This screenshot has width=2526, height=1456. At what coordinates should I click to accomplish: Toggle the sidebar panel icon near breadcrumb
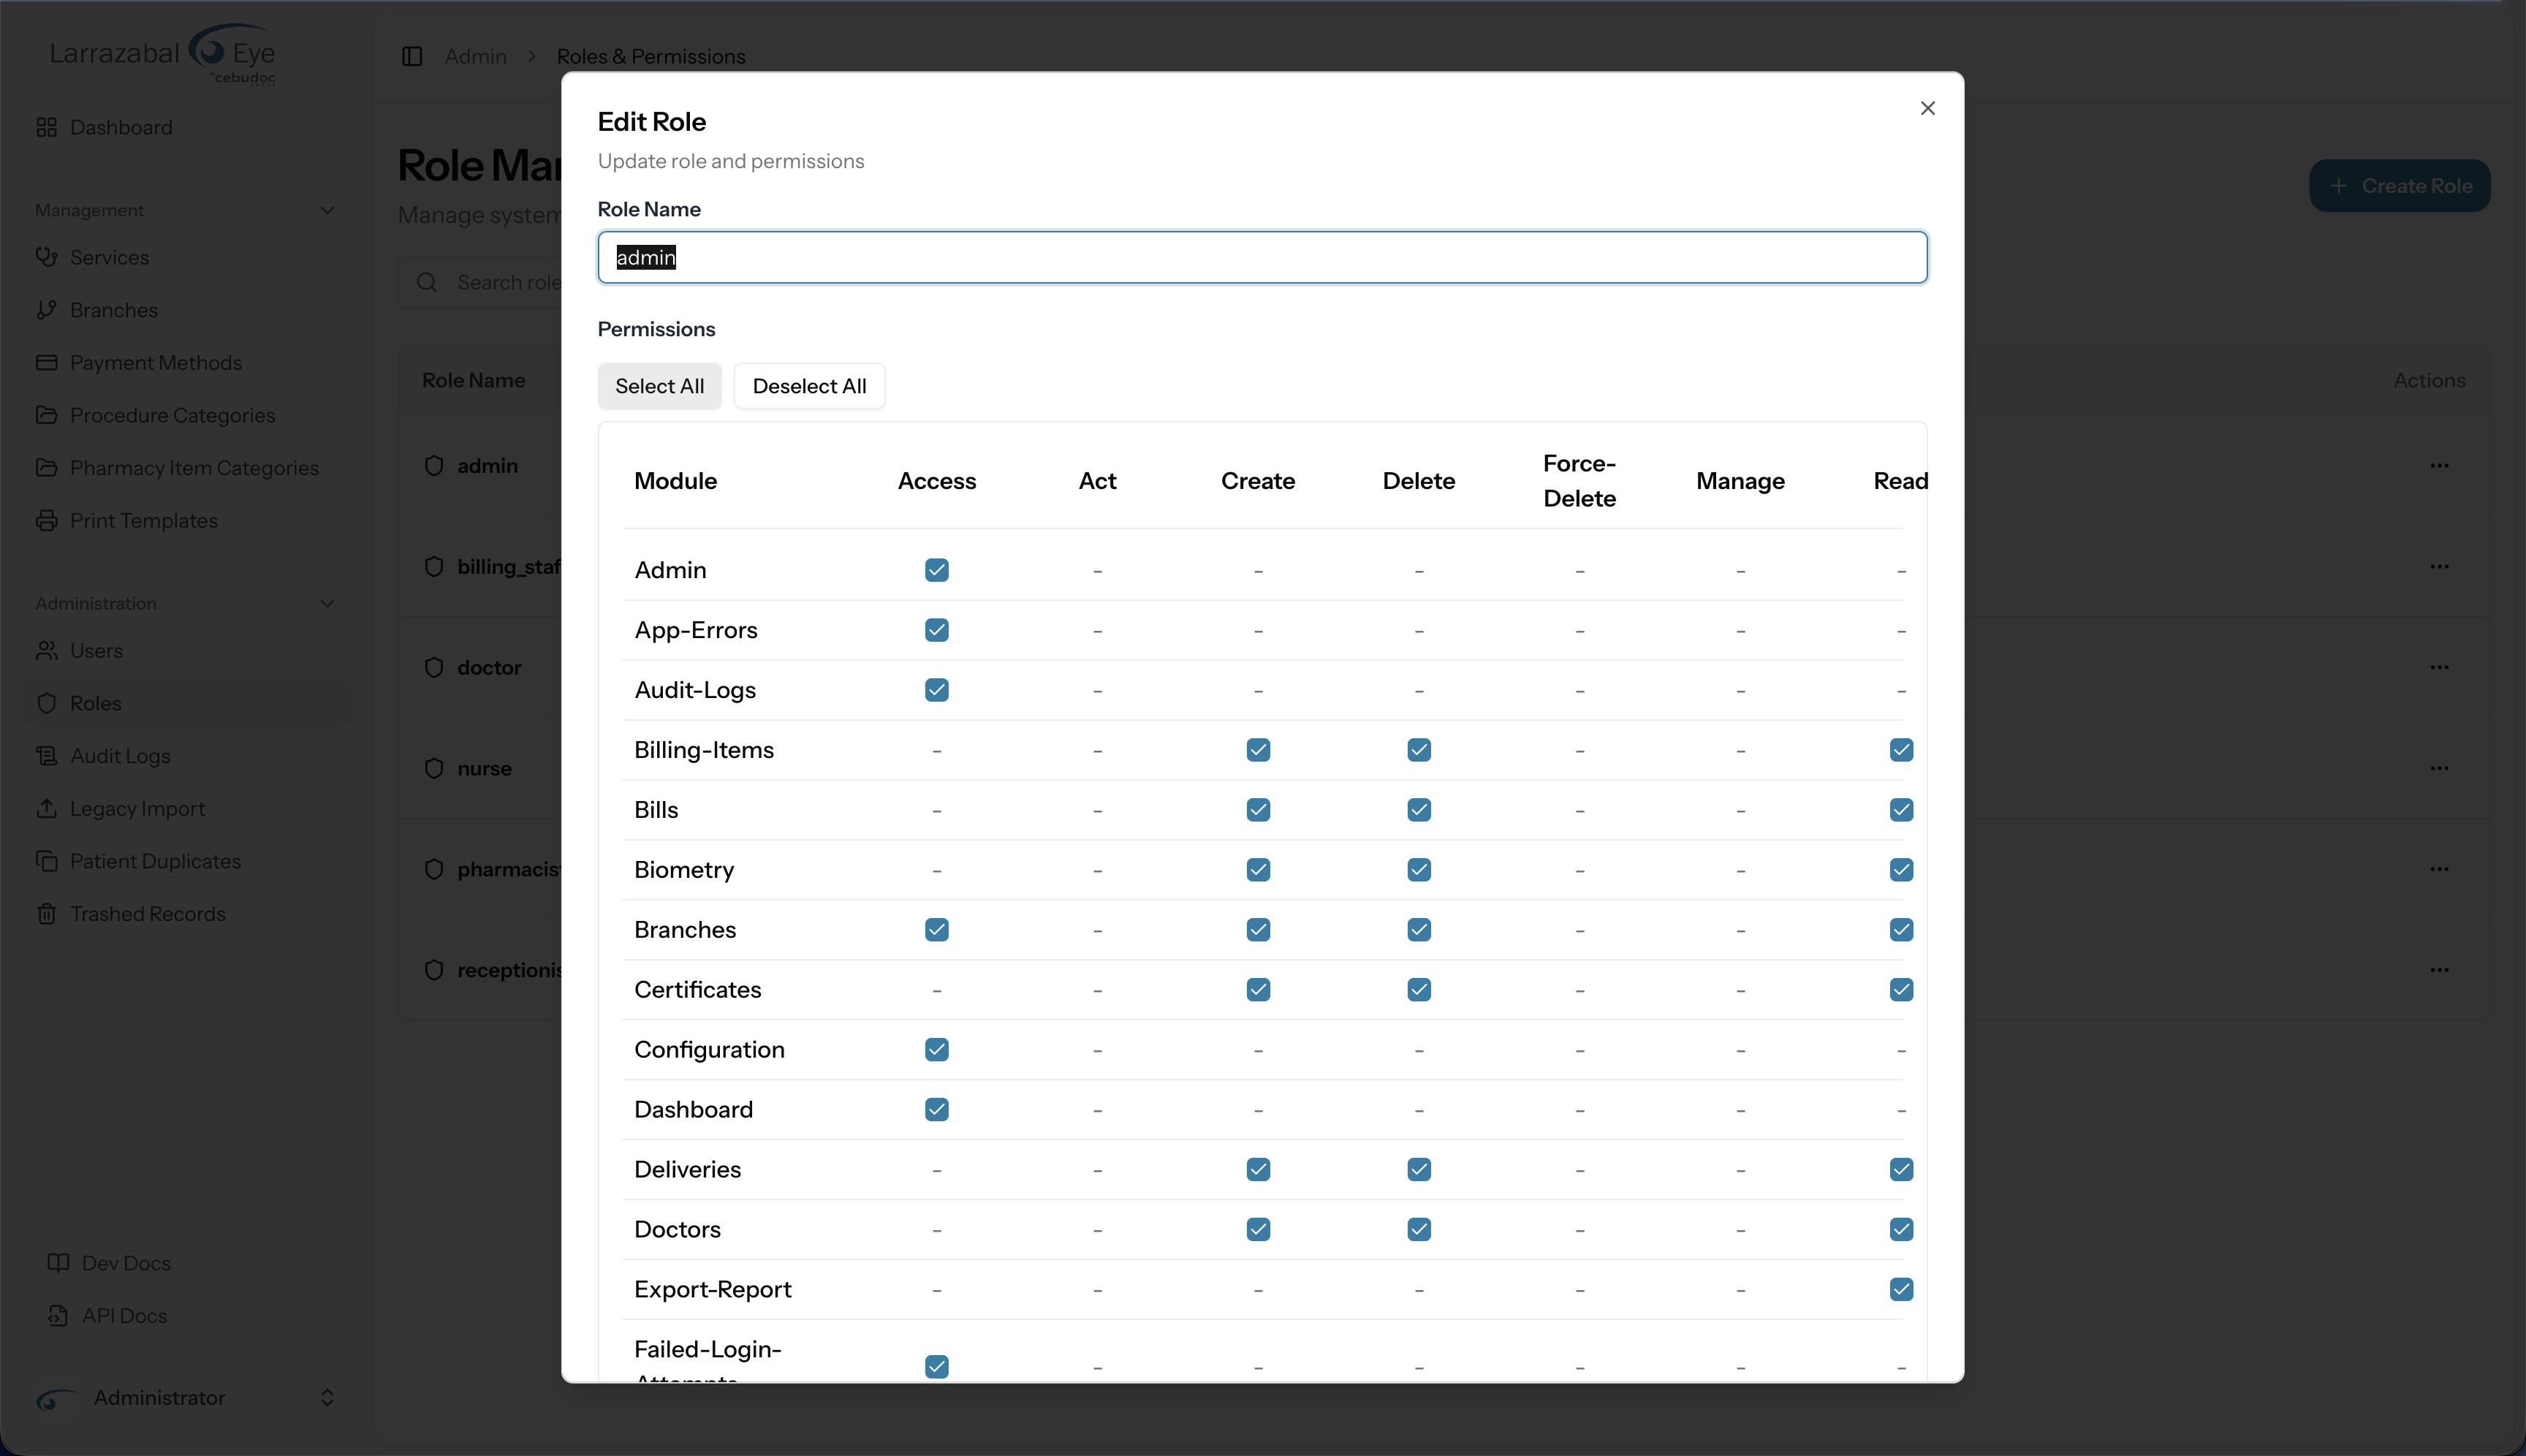[412, 56]
